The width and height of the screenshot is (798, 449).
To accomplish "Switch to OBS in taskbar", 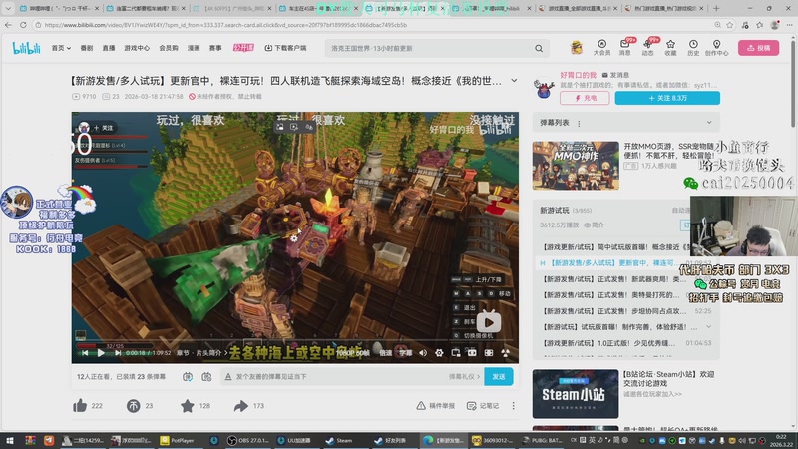I will [x=248, y=440].
